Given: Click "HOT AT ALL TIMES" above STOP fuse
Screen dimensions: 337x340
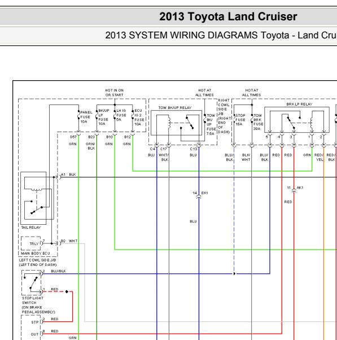Looking at the screenshot, I should 252,93.
